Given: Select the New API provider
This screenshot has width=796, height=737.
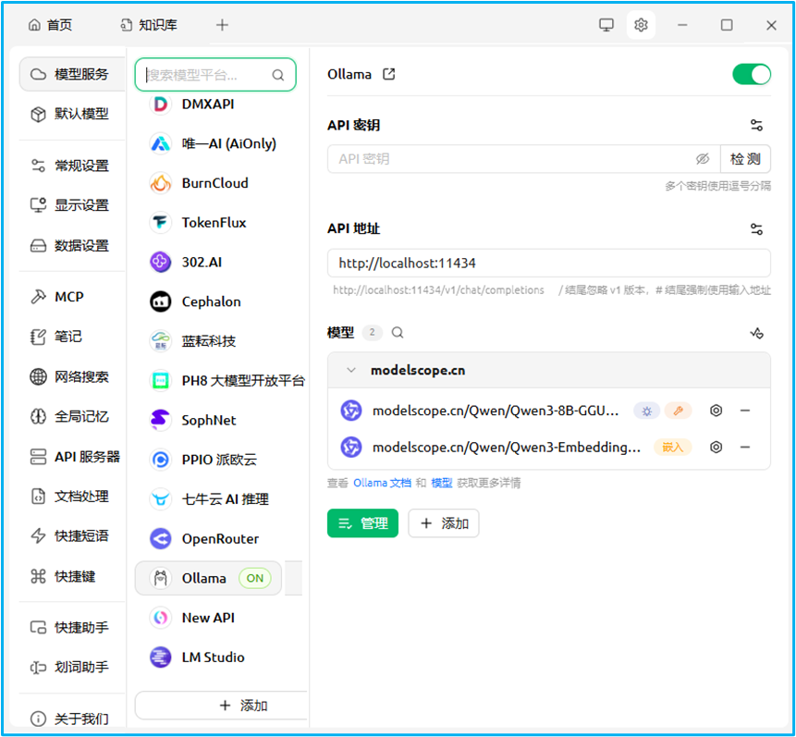Looking at the screenshot, I should point(218,618).
